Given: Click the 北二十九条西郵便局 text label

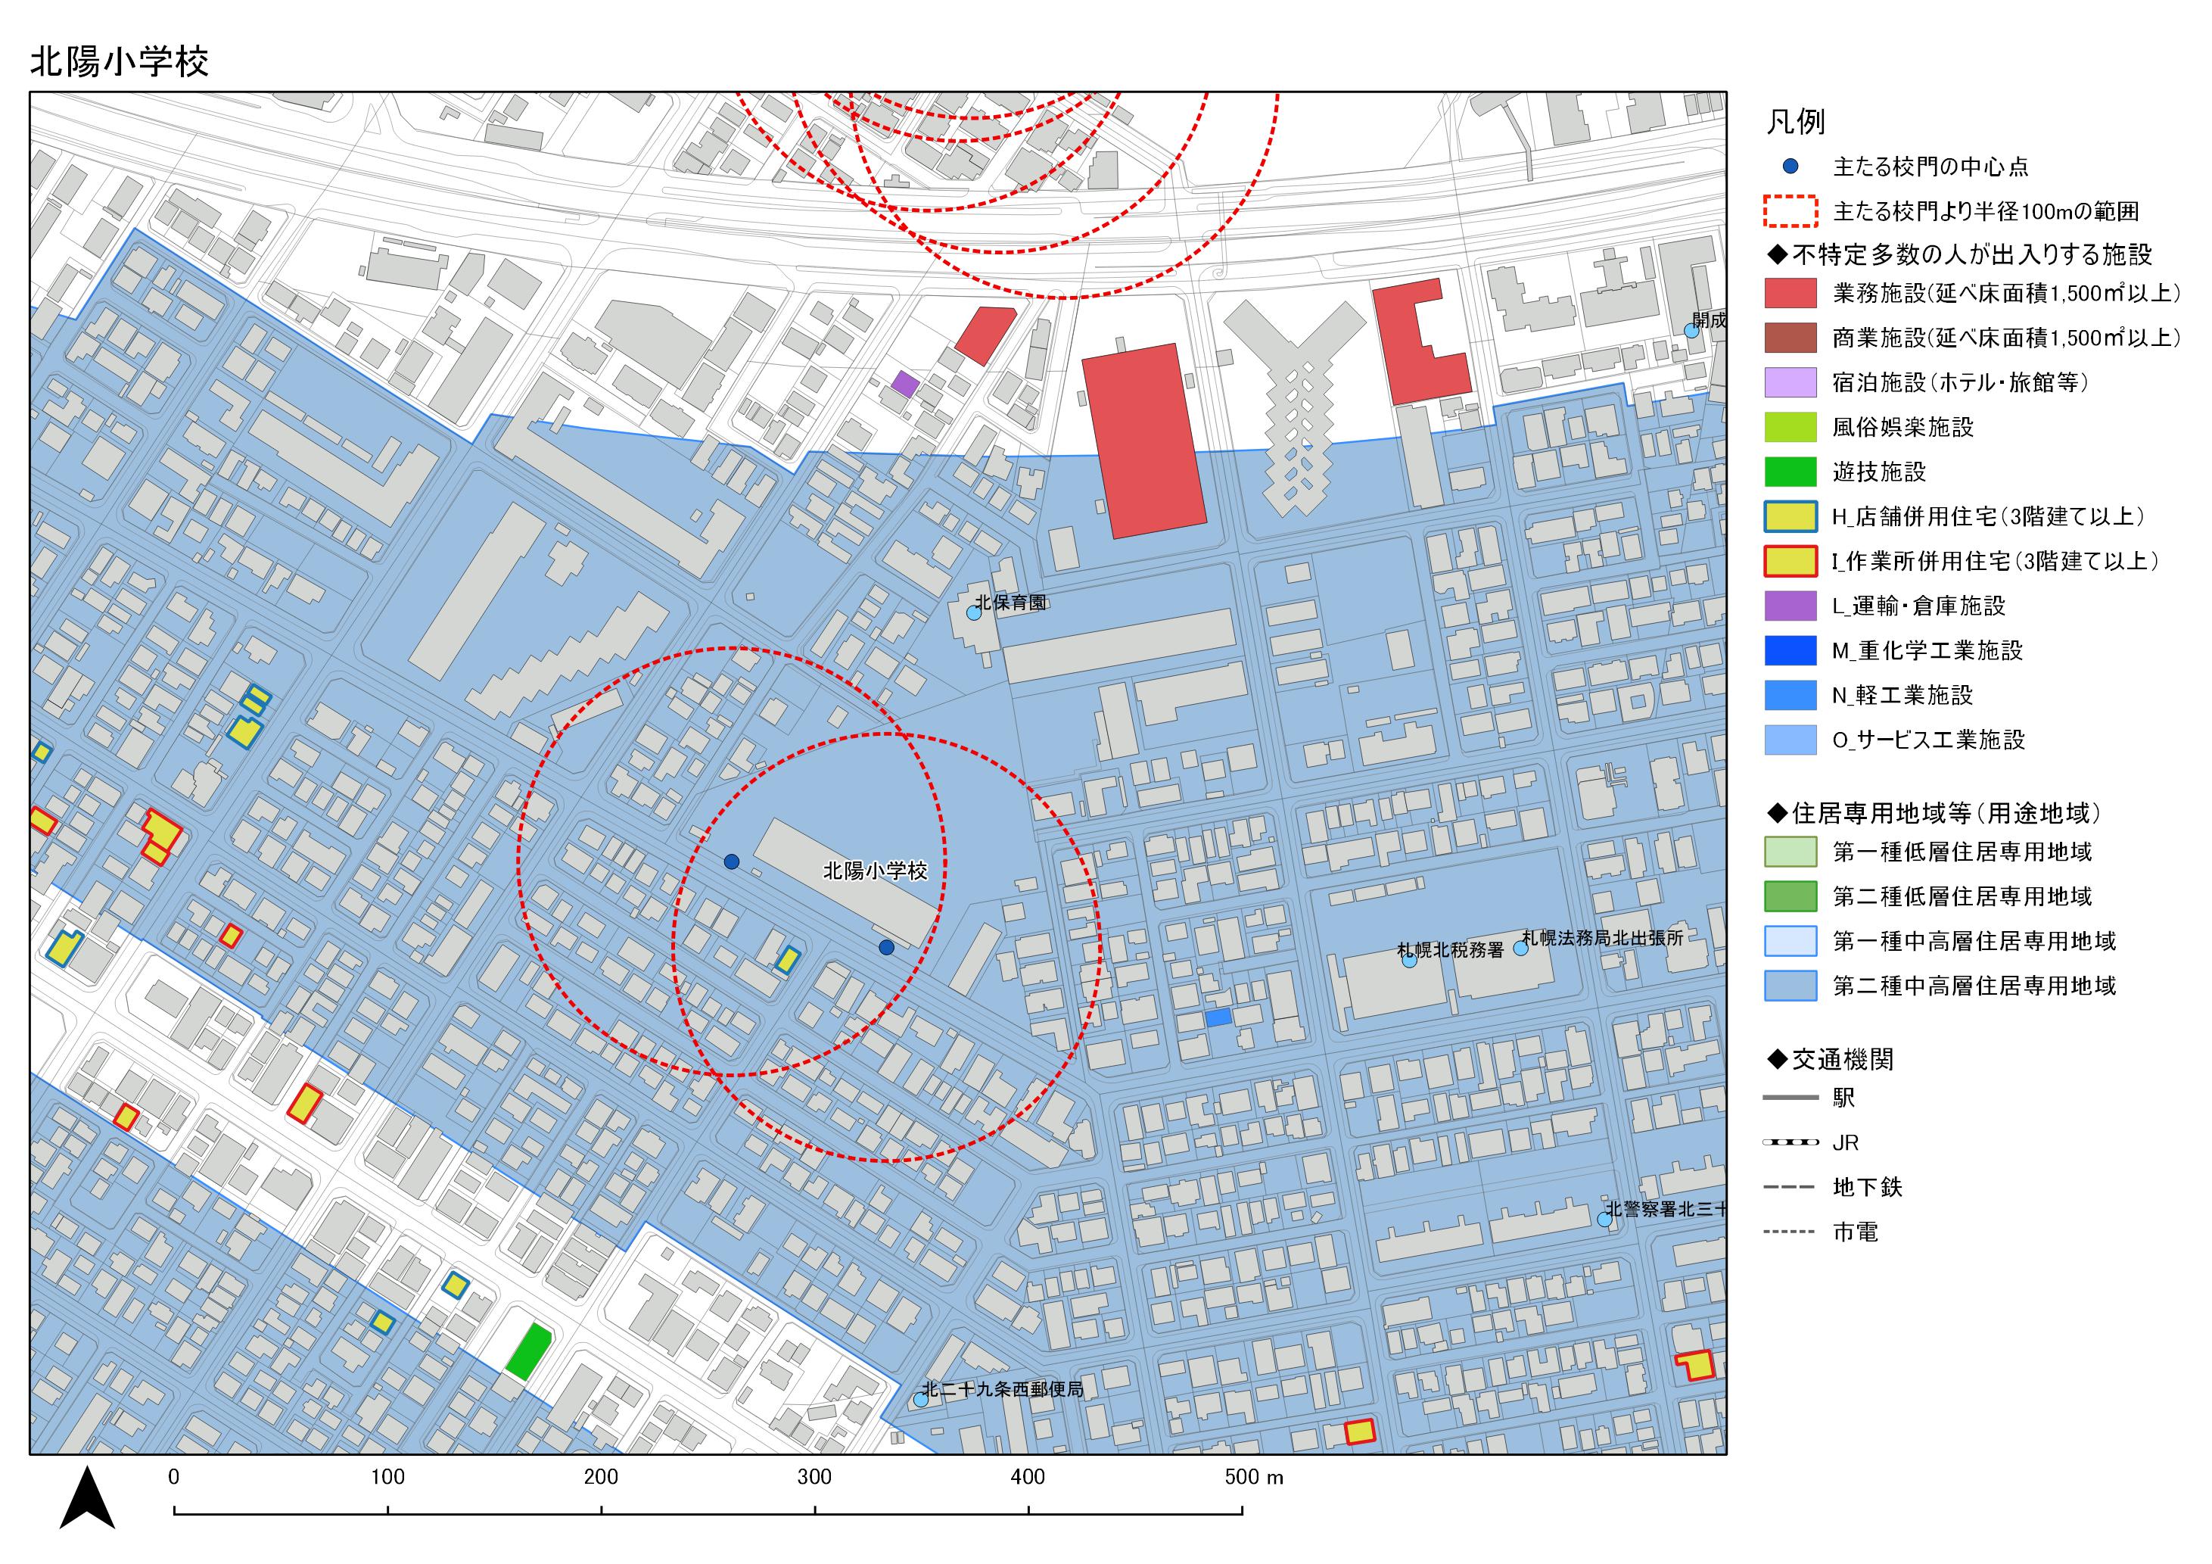Looking at the screenshot, I should point(1003,1388).
